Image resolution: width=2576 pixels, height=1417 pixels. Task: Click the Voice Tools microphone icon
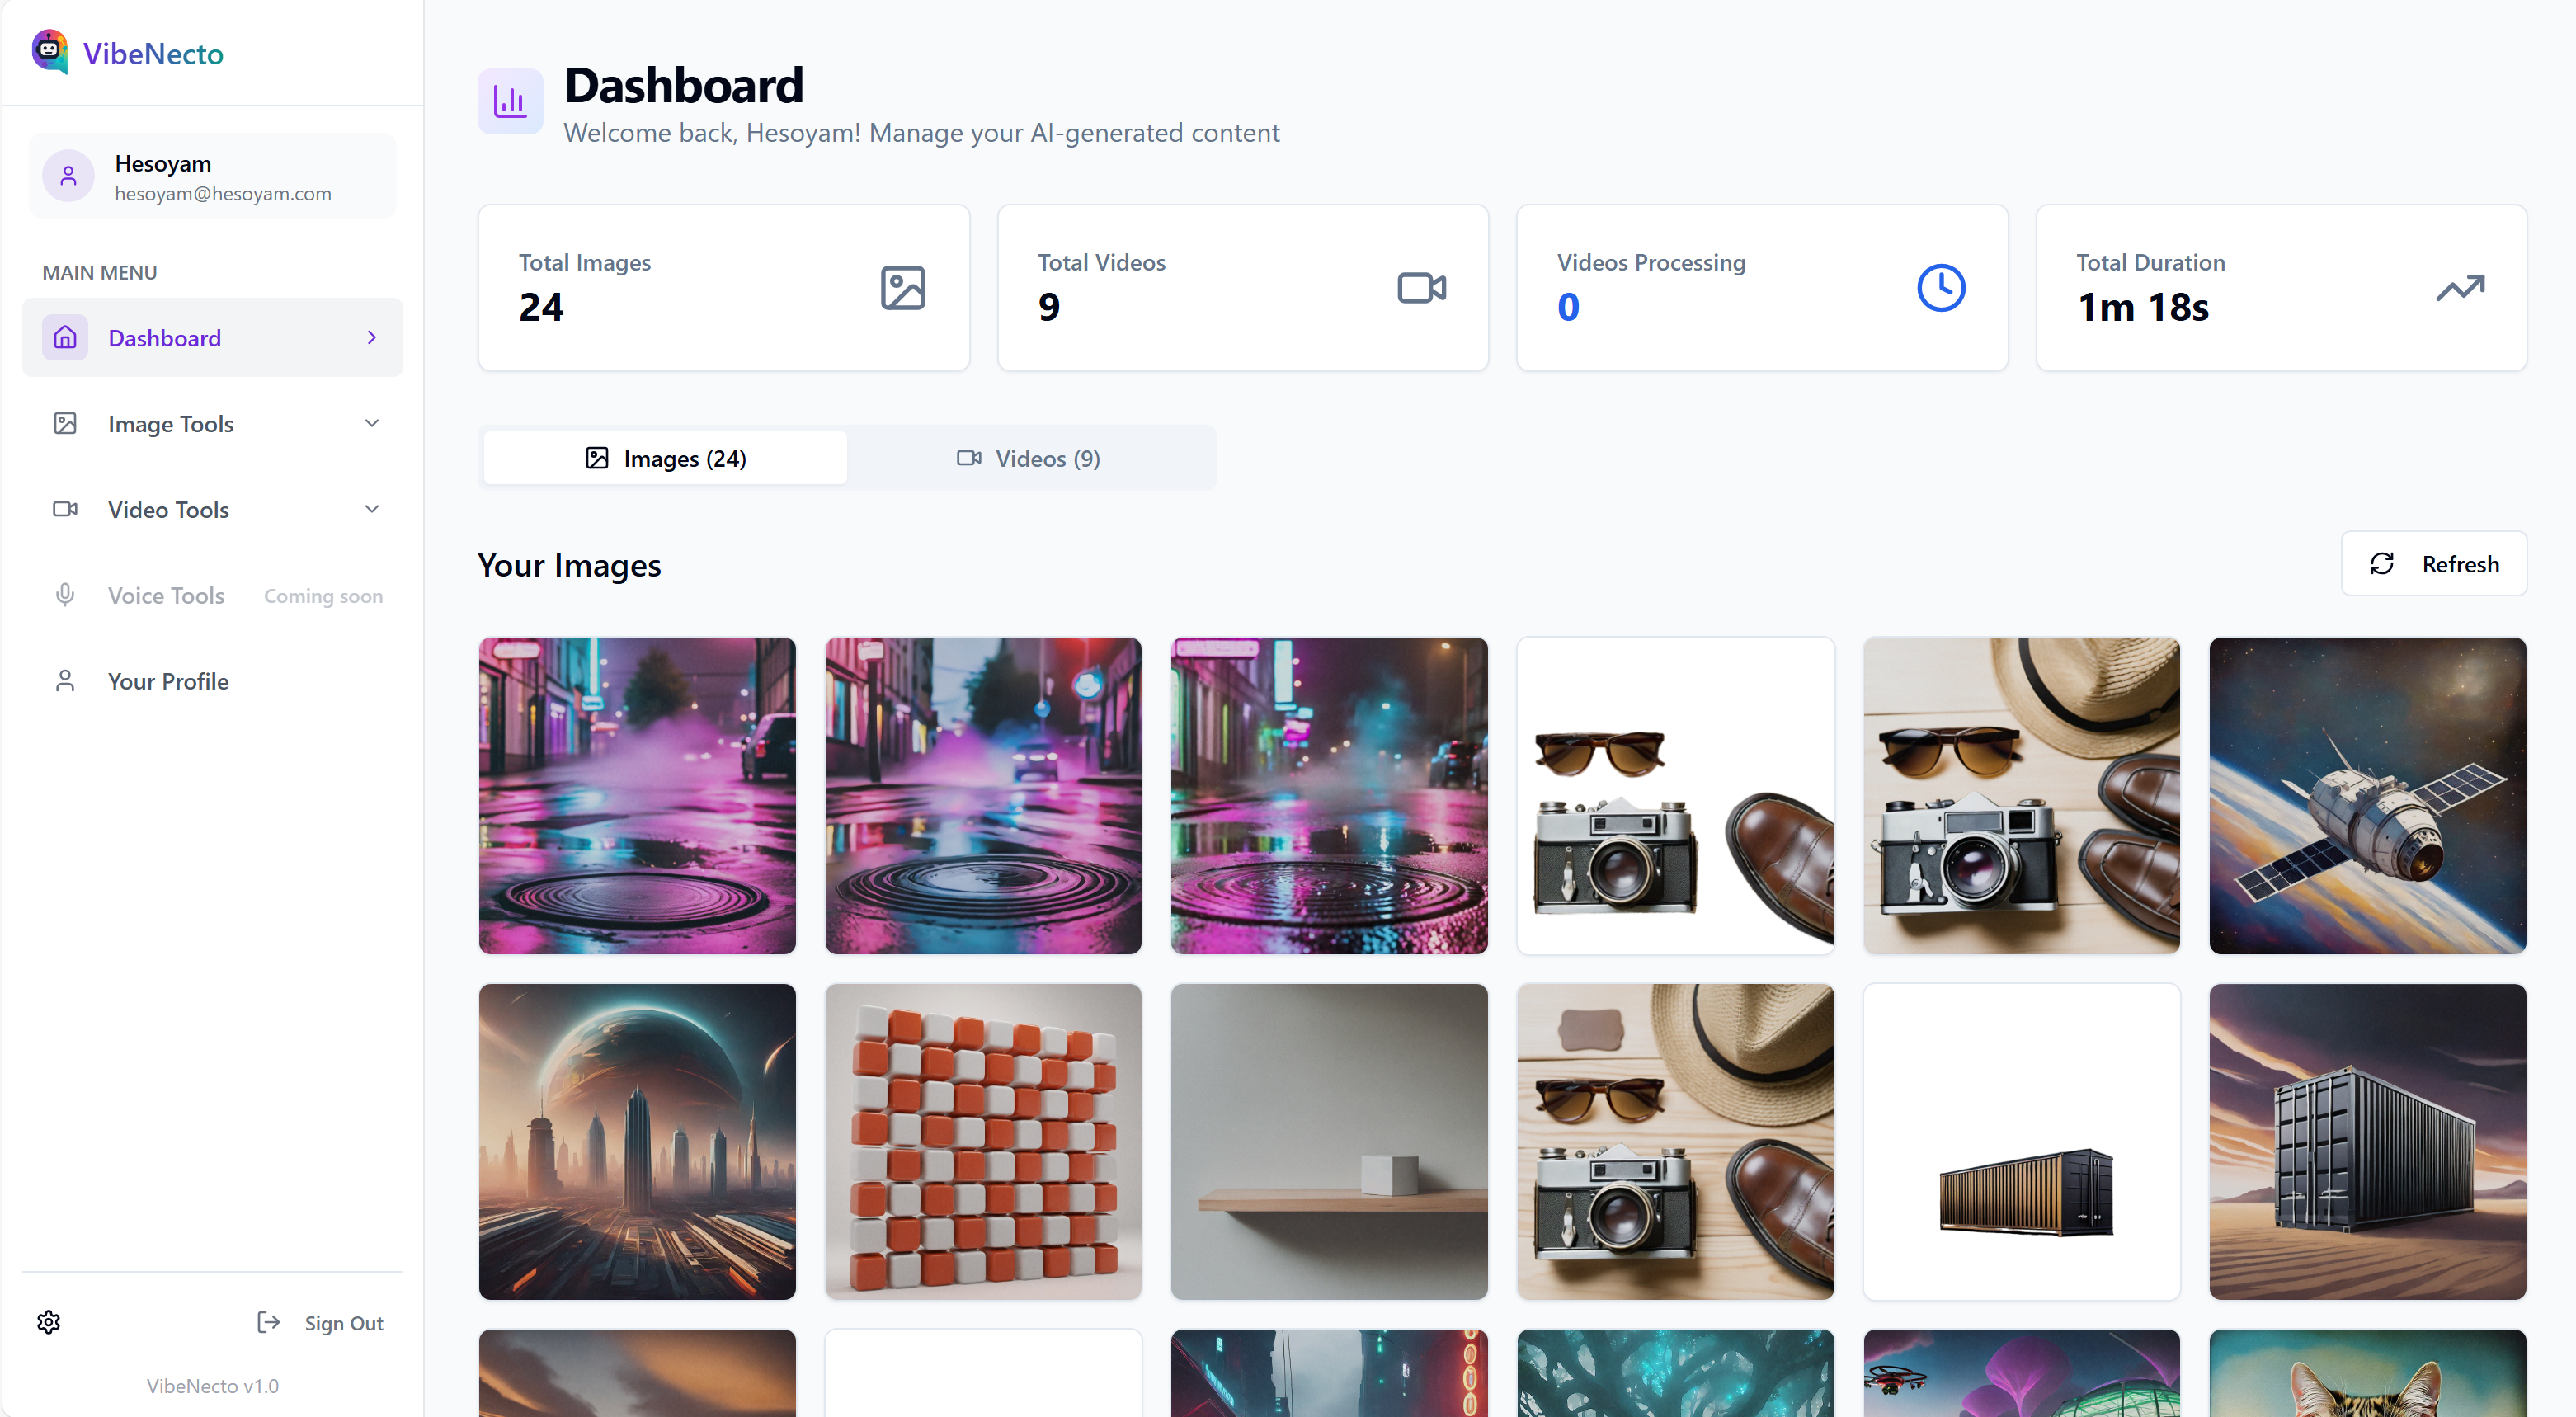tap(65, 595)
